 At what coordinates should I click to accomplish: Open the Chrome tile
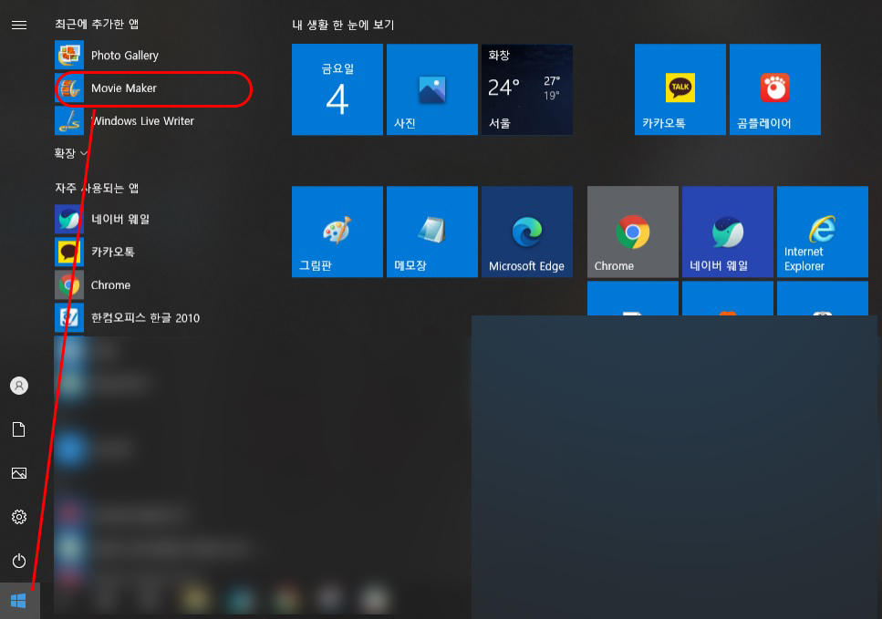pos(633,232)
